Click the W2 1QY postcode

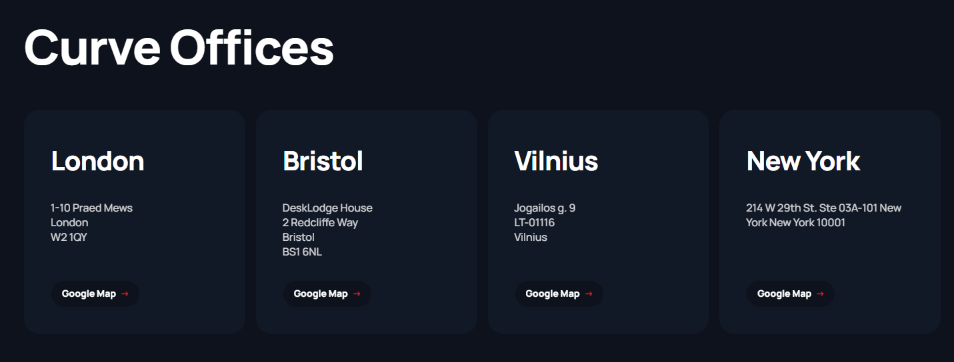click(69, 238)
